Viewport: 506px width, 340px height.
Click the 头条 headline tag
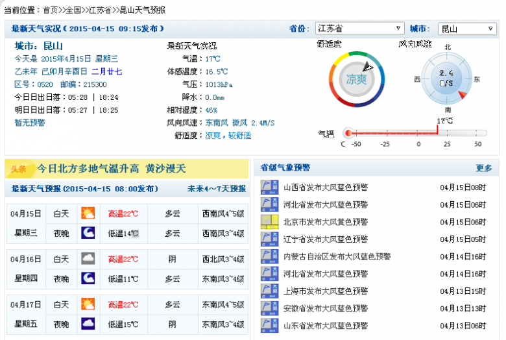[18, 169]
